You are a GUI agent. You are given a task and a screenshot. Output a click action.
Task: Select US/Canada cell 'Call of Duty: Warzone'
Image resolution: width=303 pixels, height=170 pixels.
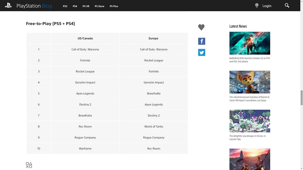click(85, 49)
